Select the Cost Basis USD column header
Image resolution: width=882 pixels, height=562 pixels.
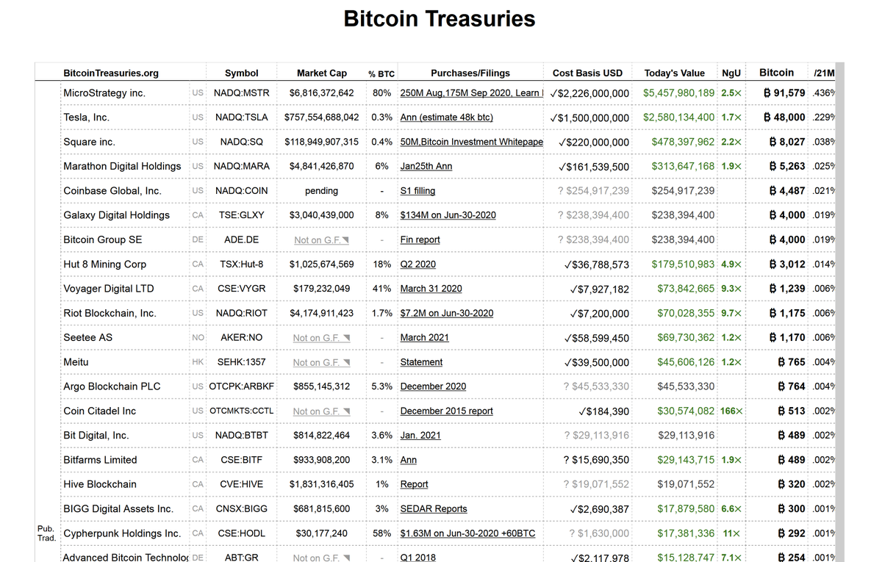tap(587, 73)
